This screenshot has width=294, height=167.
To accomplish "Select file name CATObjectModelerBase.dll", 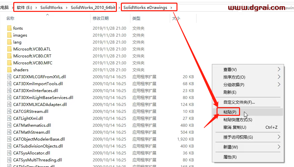I will [x=39, y=139].
